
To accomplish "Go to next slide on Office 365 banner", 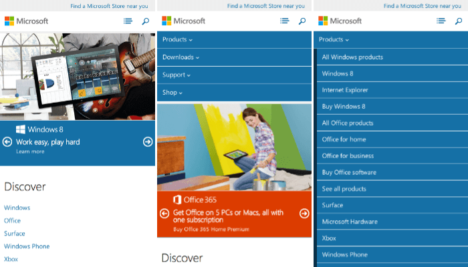I will tap(304, 214).
